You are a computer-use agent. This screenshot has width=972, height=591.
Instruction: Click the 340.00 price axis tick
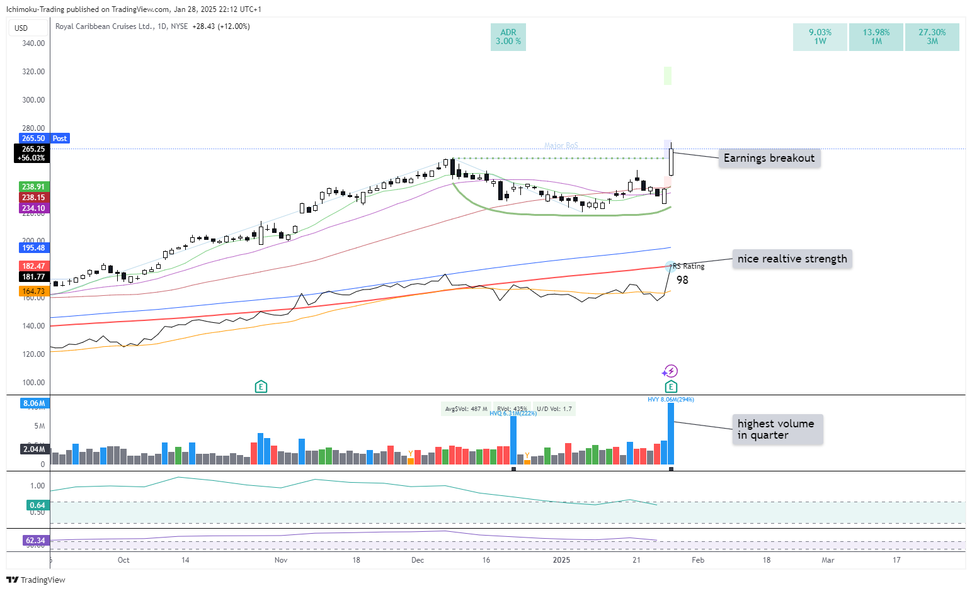pos(33,43)
